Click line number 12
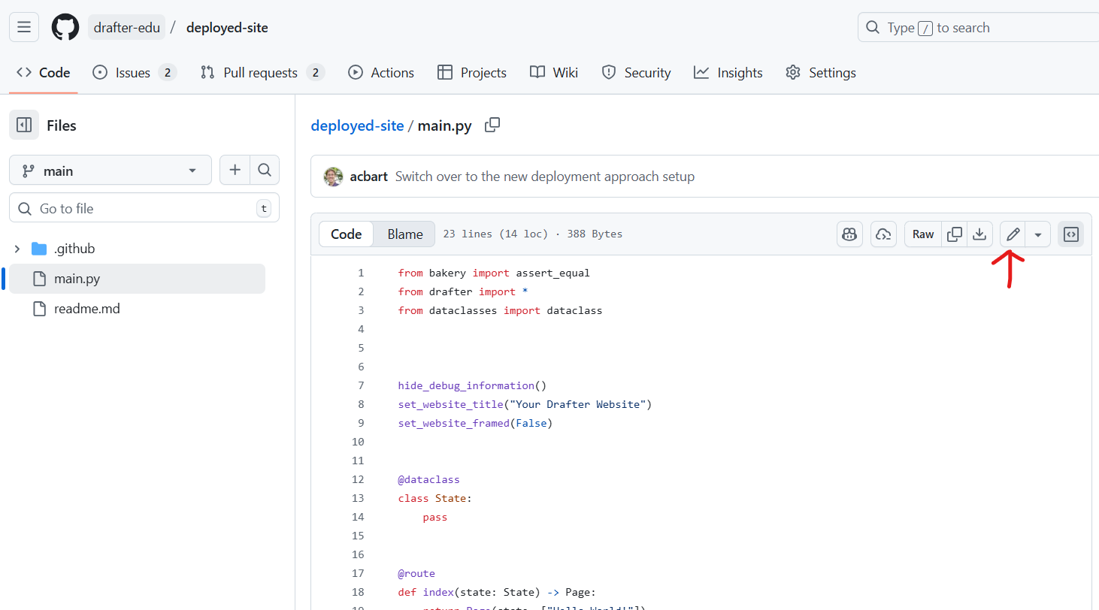1099x610 pixels. [x=358, y=479]
